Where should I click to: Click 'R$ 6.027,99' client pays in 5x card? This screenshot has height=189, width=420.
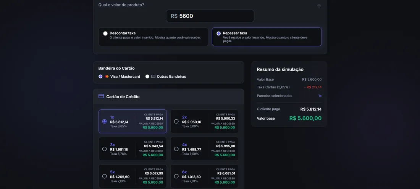pyautogui.click(x=153, y=173)
